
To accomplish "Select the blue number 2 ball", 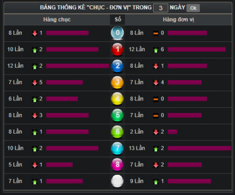I will (117, 66).
